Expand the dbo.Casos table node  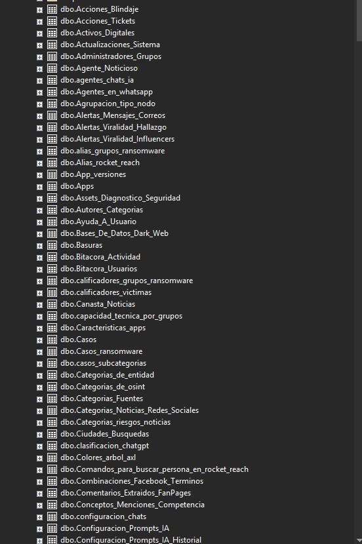[39, 340]
